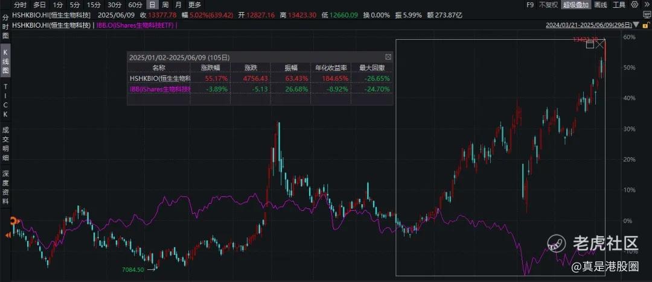This screenshot has height=282, width=652.
Task: Open the 画线 drawing tools
Action: (601, 5)
